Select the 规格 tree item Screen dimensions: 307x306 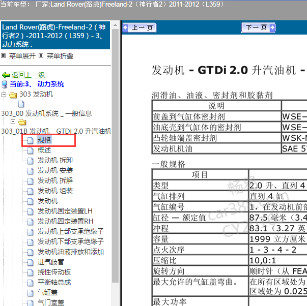pyautogui.click(x=44, y=140)
